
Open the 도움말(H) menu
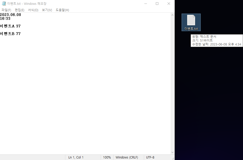[x=62, y=10]
